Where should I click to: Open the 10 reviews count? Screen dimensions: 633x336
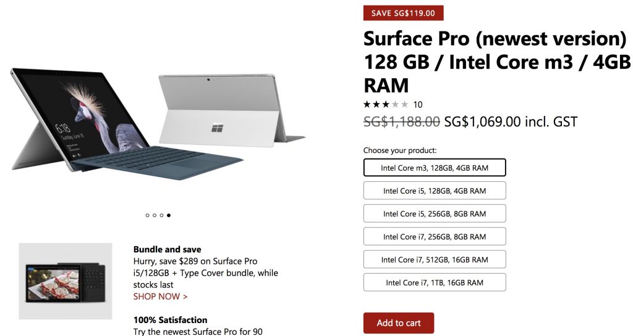[418, 105]
